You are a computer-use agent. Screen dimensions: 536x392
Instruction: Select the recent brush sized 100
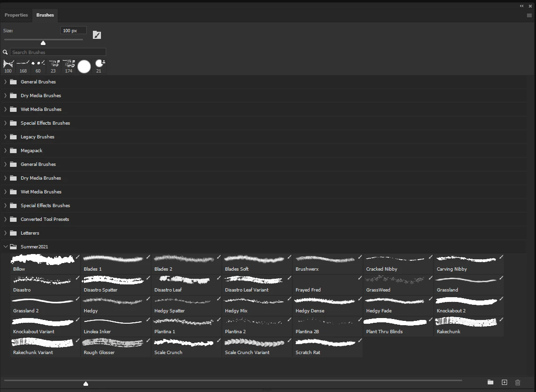(8, 66)
